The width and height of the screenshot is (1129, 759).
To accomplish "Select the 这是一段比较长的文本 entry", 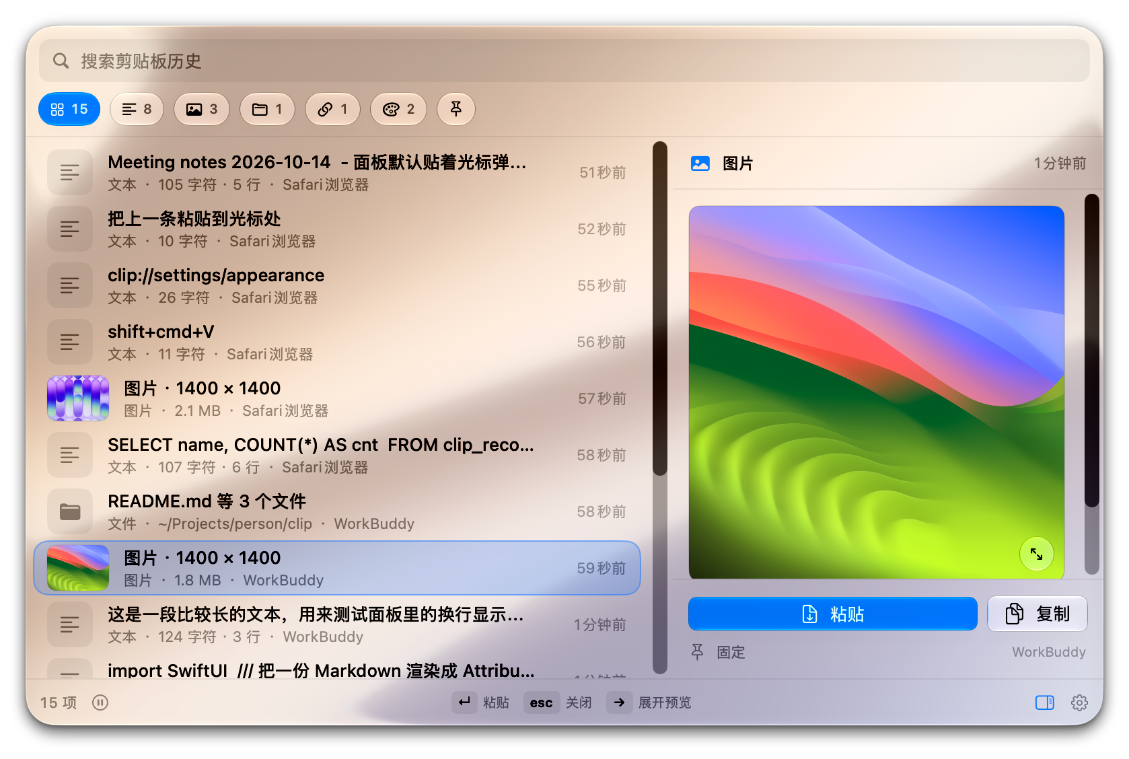I will point(336,624).
